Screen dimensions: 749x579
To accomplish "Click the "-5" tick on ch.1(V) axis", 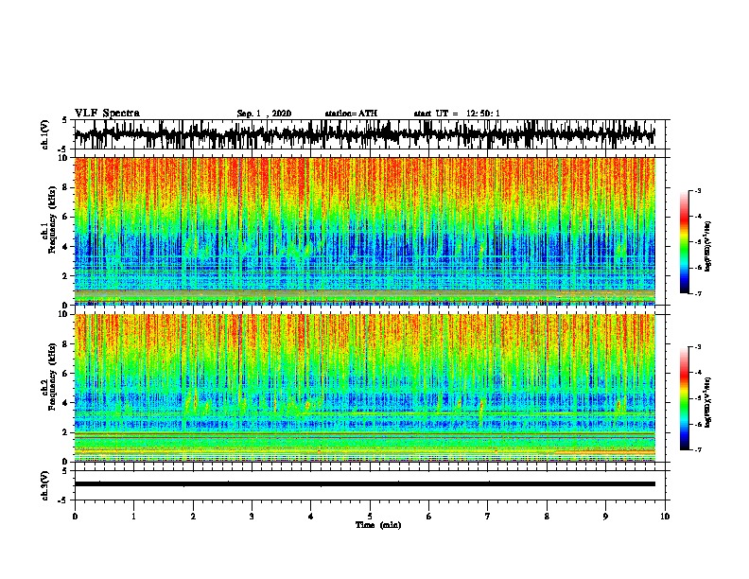I will click(64, 149).
